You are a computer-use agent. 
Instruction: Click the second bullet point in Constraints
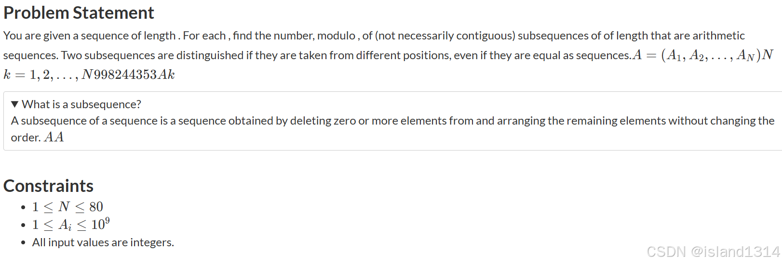click(23, 225)
